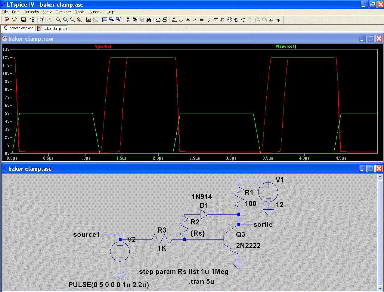Screen dimensions: 384x292
Task: Click the 2N2222 transistor label
Action: point(248,246)
